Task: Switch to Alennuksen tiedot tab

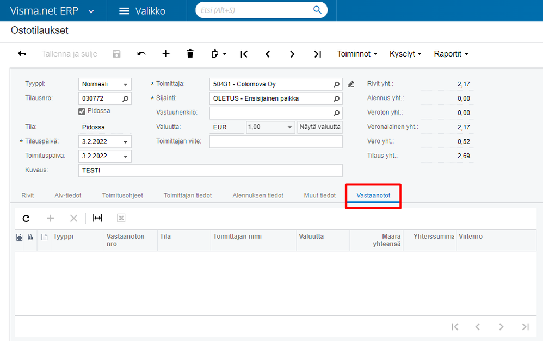Action: (258, 195)
